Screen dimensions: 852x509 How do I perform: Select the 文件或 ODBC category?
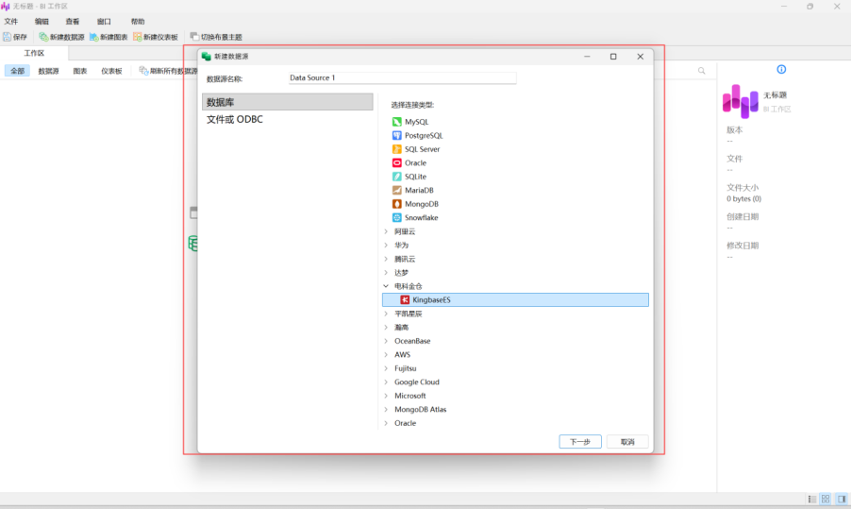click(x=235, y=119)
